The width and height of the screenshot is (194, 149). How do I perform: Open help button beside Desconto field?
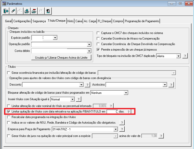coord(87,85)
